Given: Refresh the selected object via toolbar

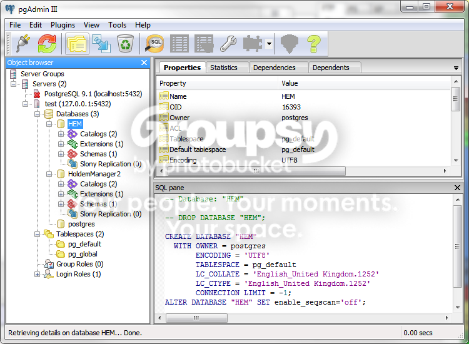Looking at the screenshot, I should click(x=47, y=44).
